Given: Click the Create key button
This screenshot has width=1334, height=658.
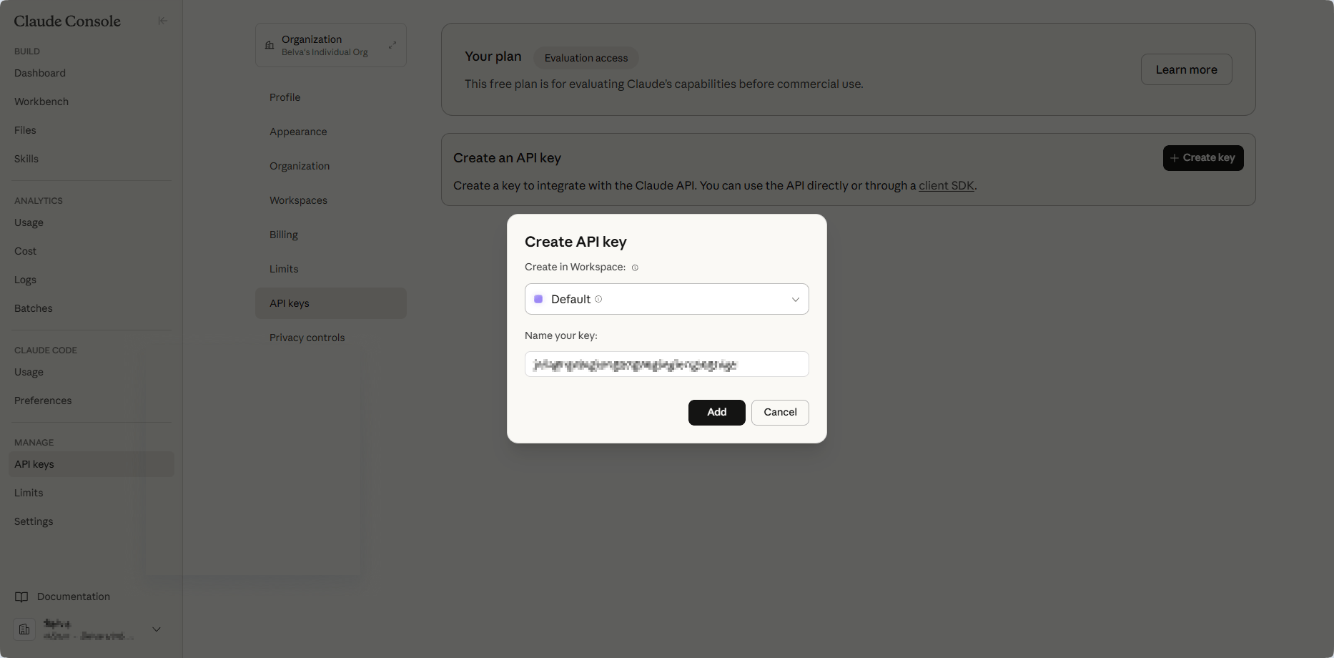Looking at the screenshot, I should coord(1203,158).
